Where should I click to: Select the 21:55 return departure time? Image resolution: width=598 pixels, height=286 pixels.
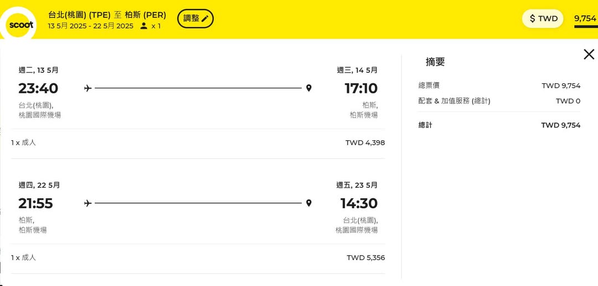[35, 203]
